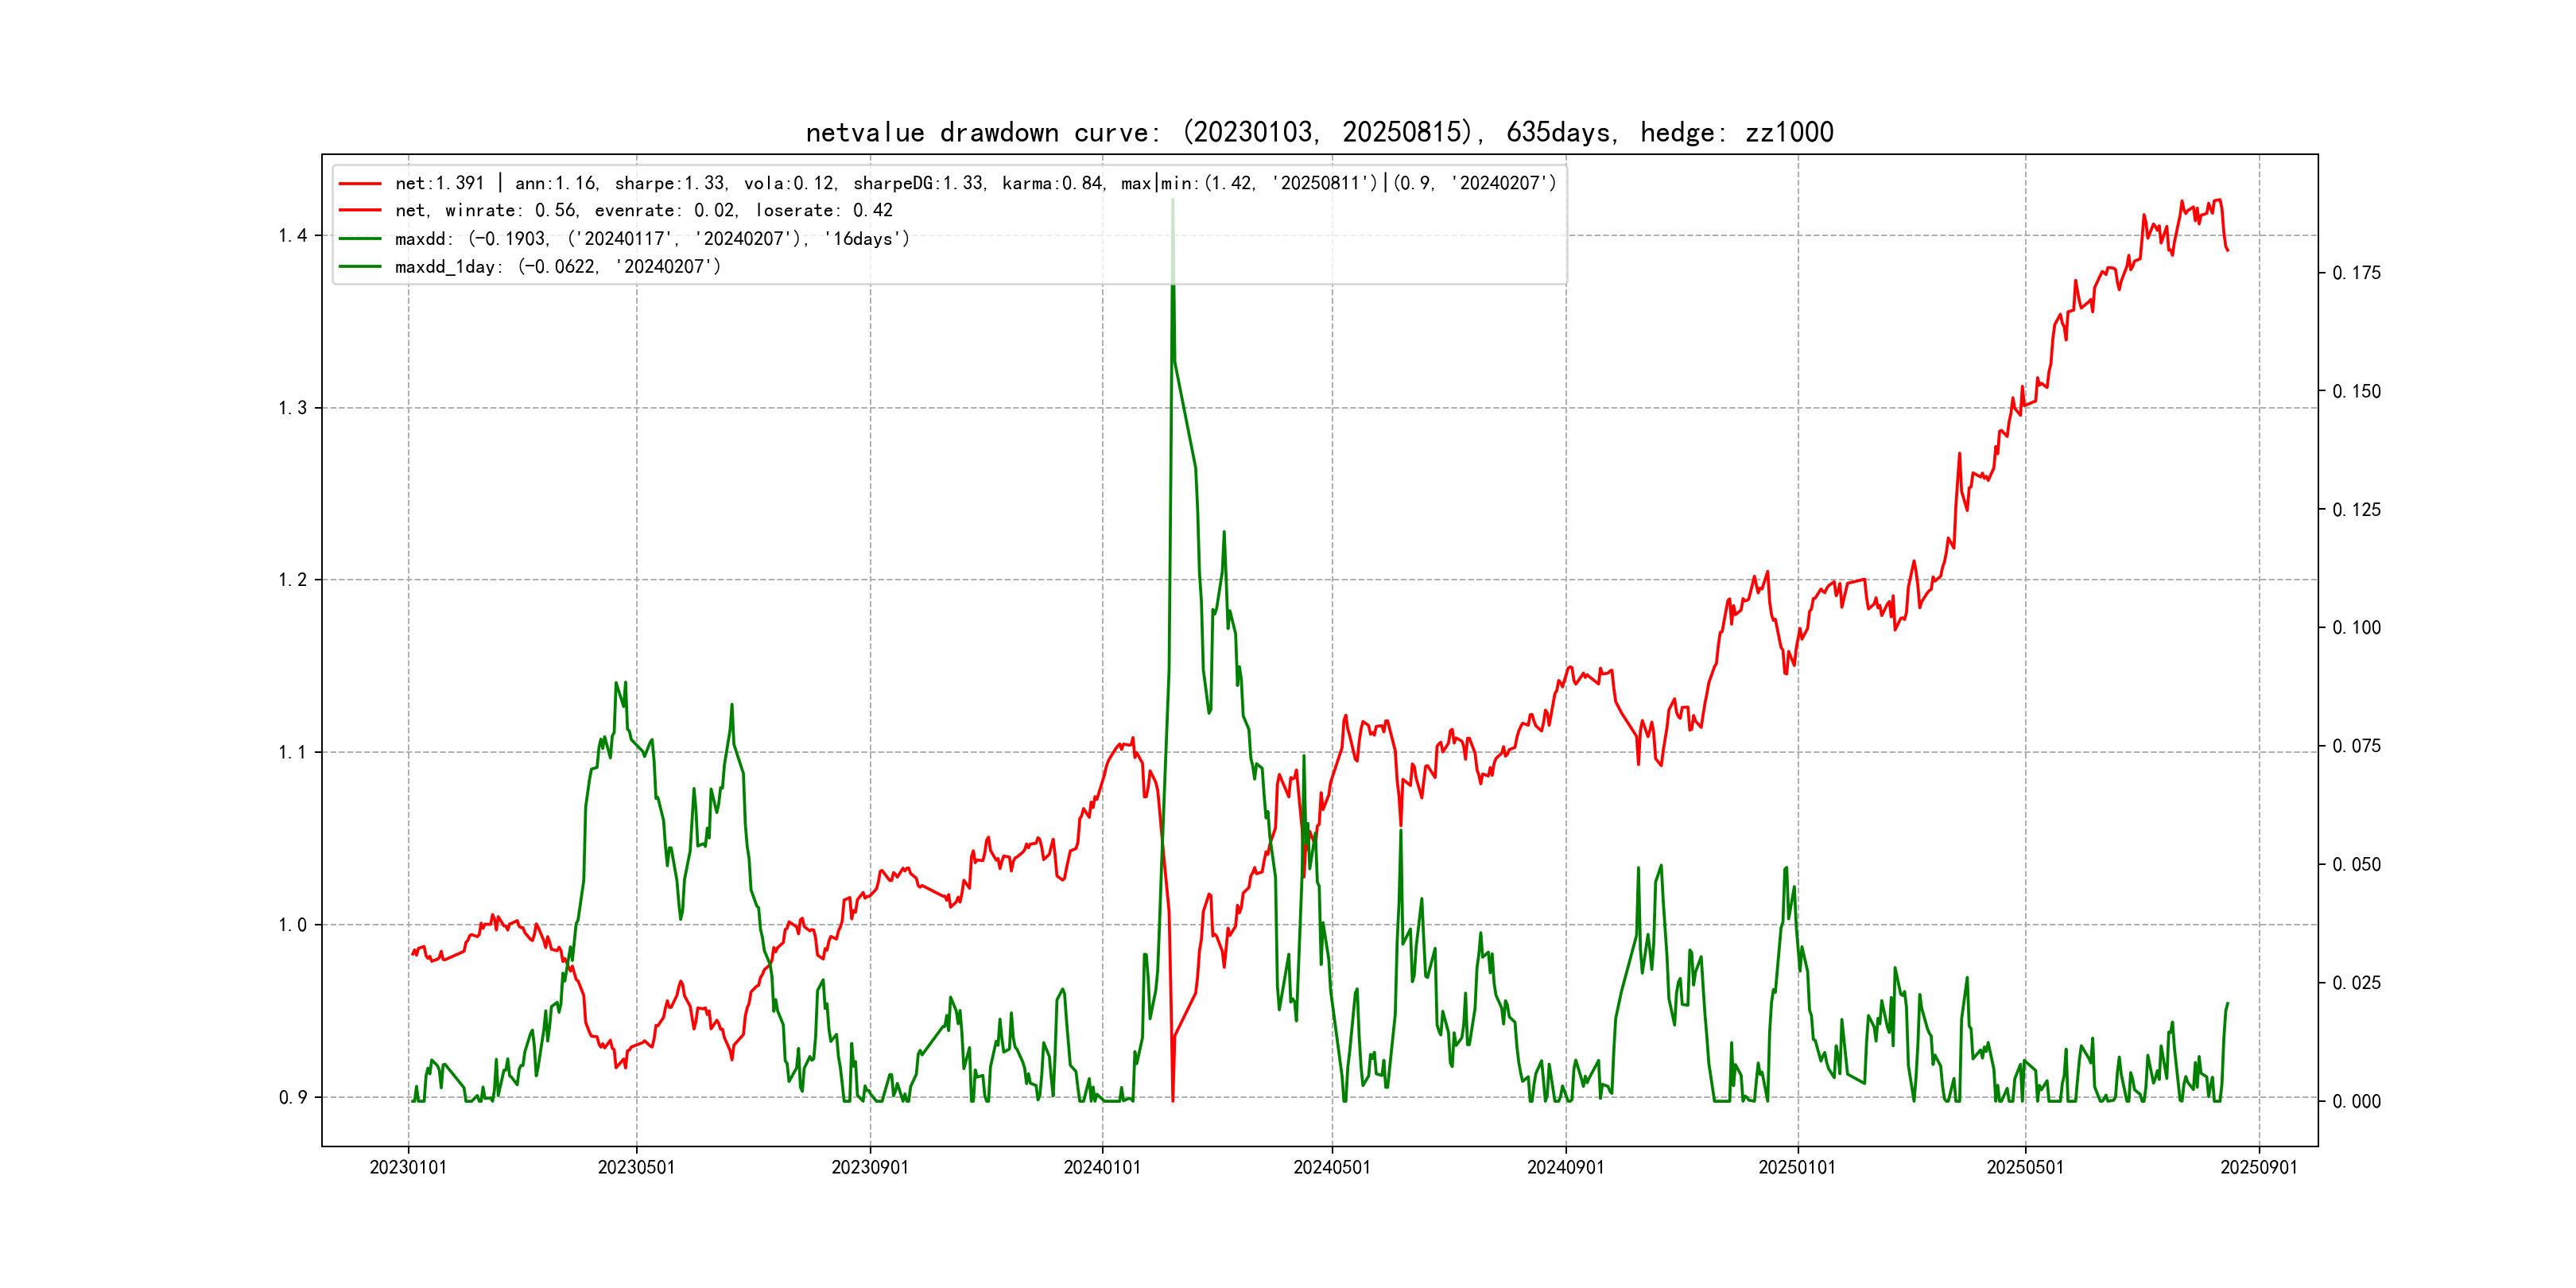Screen dimensions: 2576x1288
Task: Click the 1.4 left y-axis tick label
Action: (292, 236)
